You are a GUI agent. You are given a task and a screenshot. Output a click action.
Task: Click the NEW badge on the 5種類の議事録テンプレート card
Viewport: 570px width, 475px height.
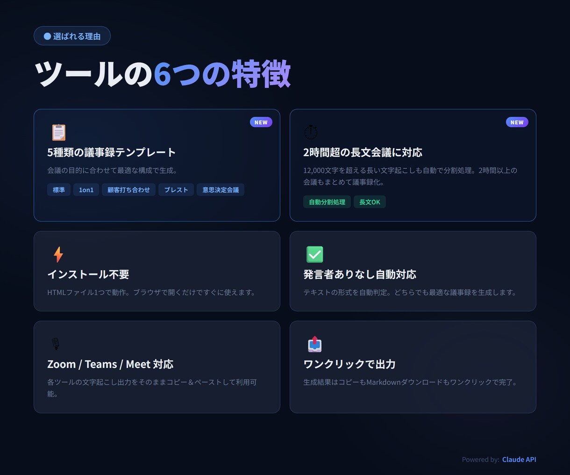pos(261,122)
